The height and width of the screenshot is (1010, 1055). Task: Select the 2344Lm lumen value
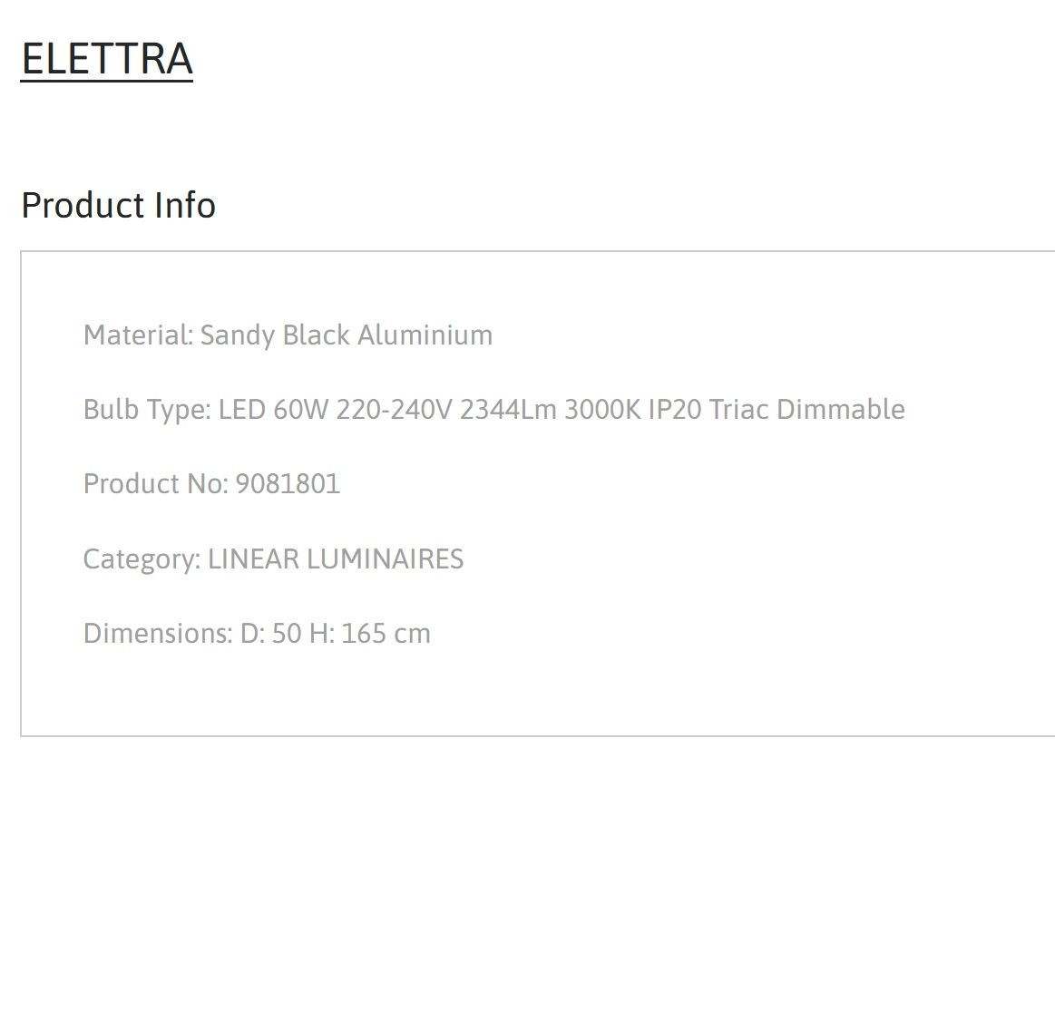click(508, 410)
